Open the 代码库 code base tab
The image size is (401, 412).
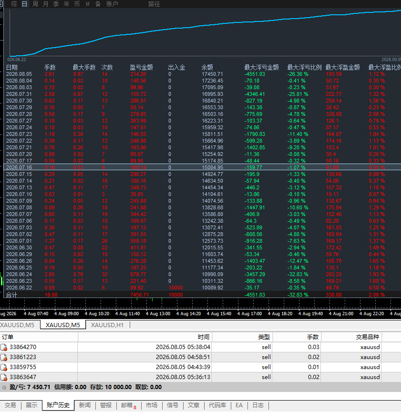pos(217,405)
